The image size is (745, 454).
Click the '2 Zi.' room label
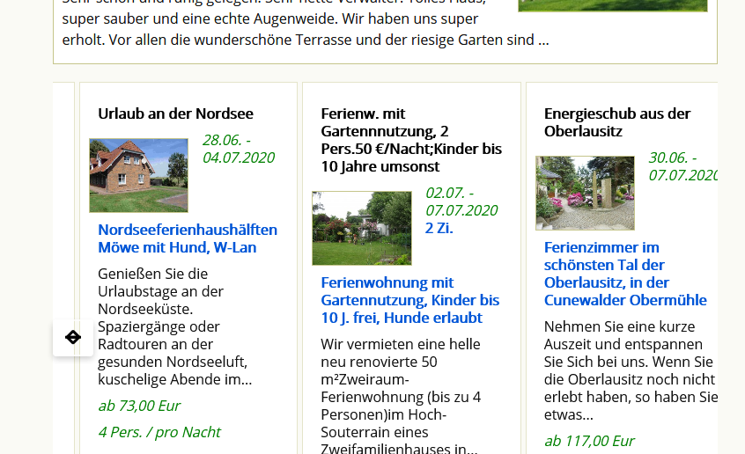[439, 228]
